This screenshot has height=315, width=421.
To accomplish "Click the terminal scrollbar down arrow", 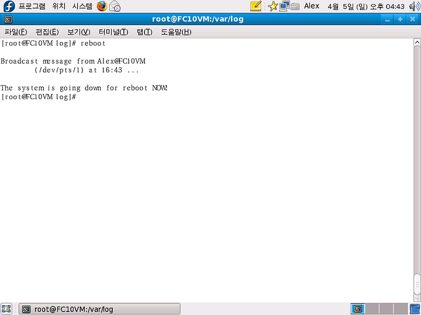I will tap(417, 298).
